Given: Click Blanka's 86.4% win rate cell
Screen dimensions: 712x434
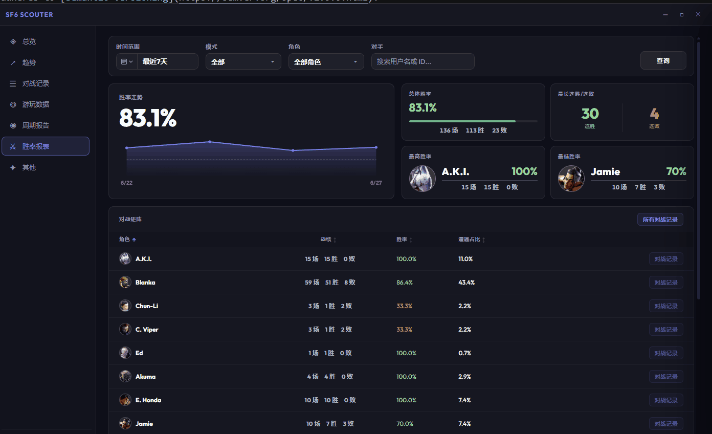Looking at the screenshot, I should (405, 283).
